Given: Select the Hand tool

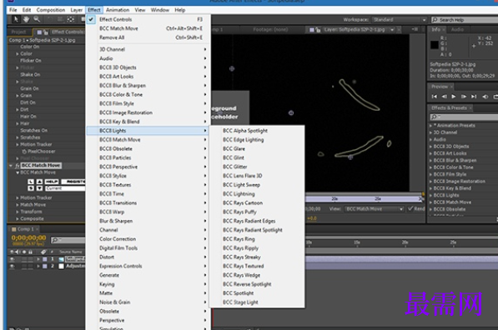Looking at the screenshot, I should 26,19.
